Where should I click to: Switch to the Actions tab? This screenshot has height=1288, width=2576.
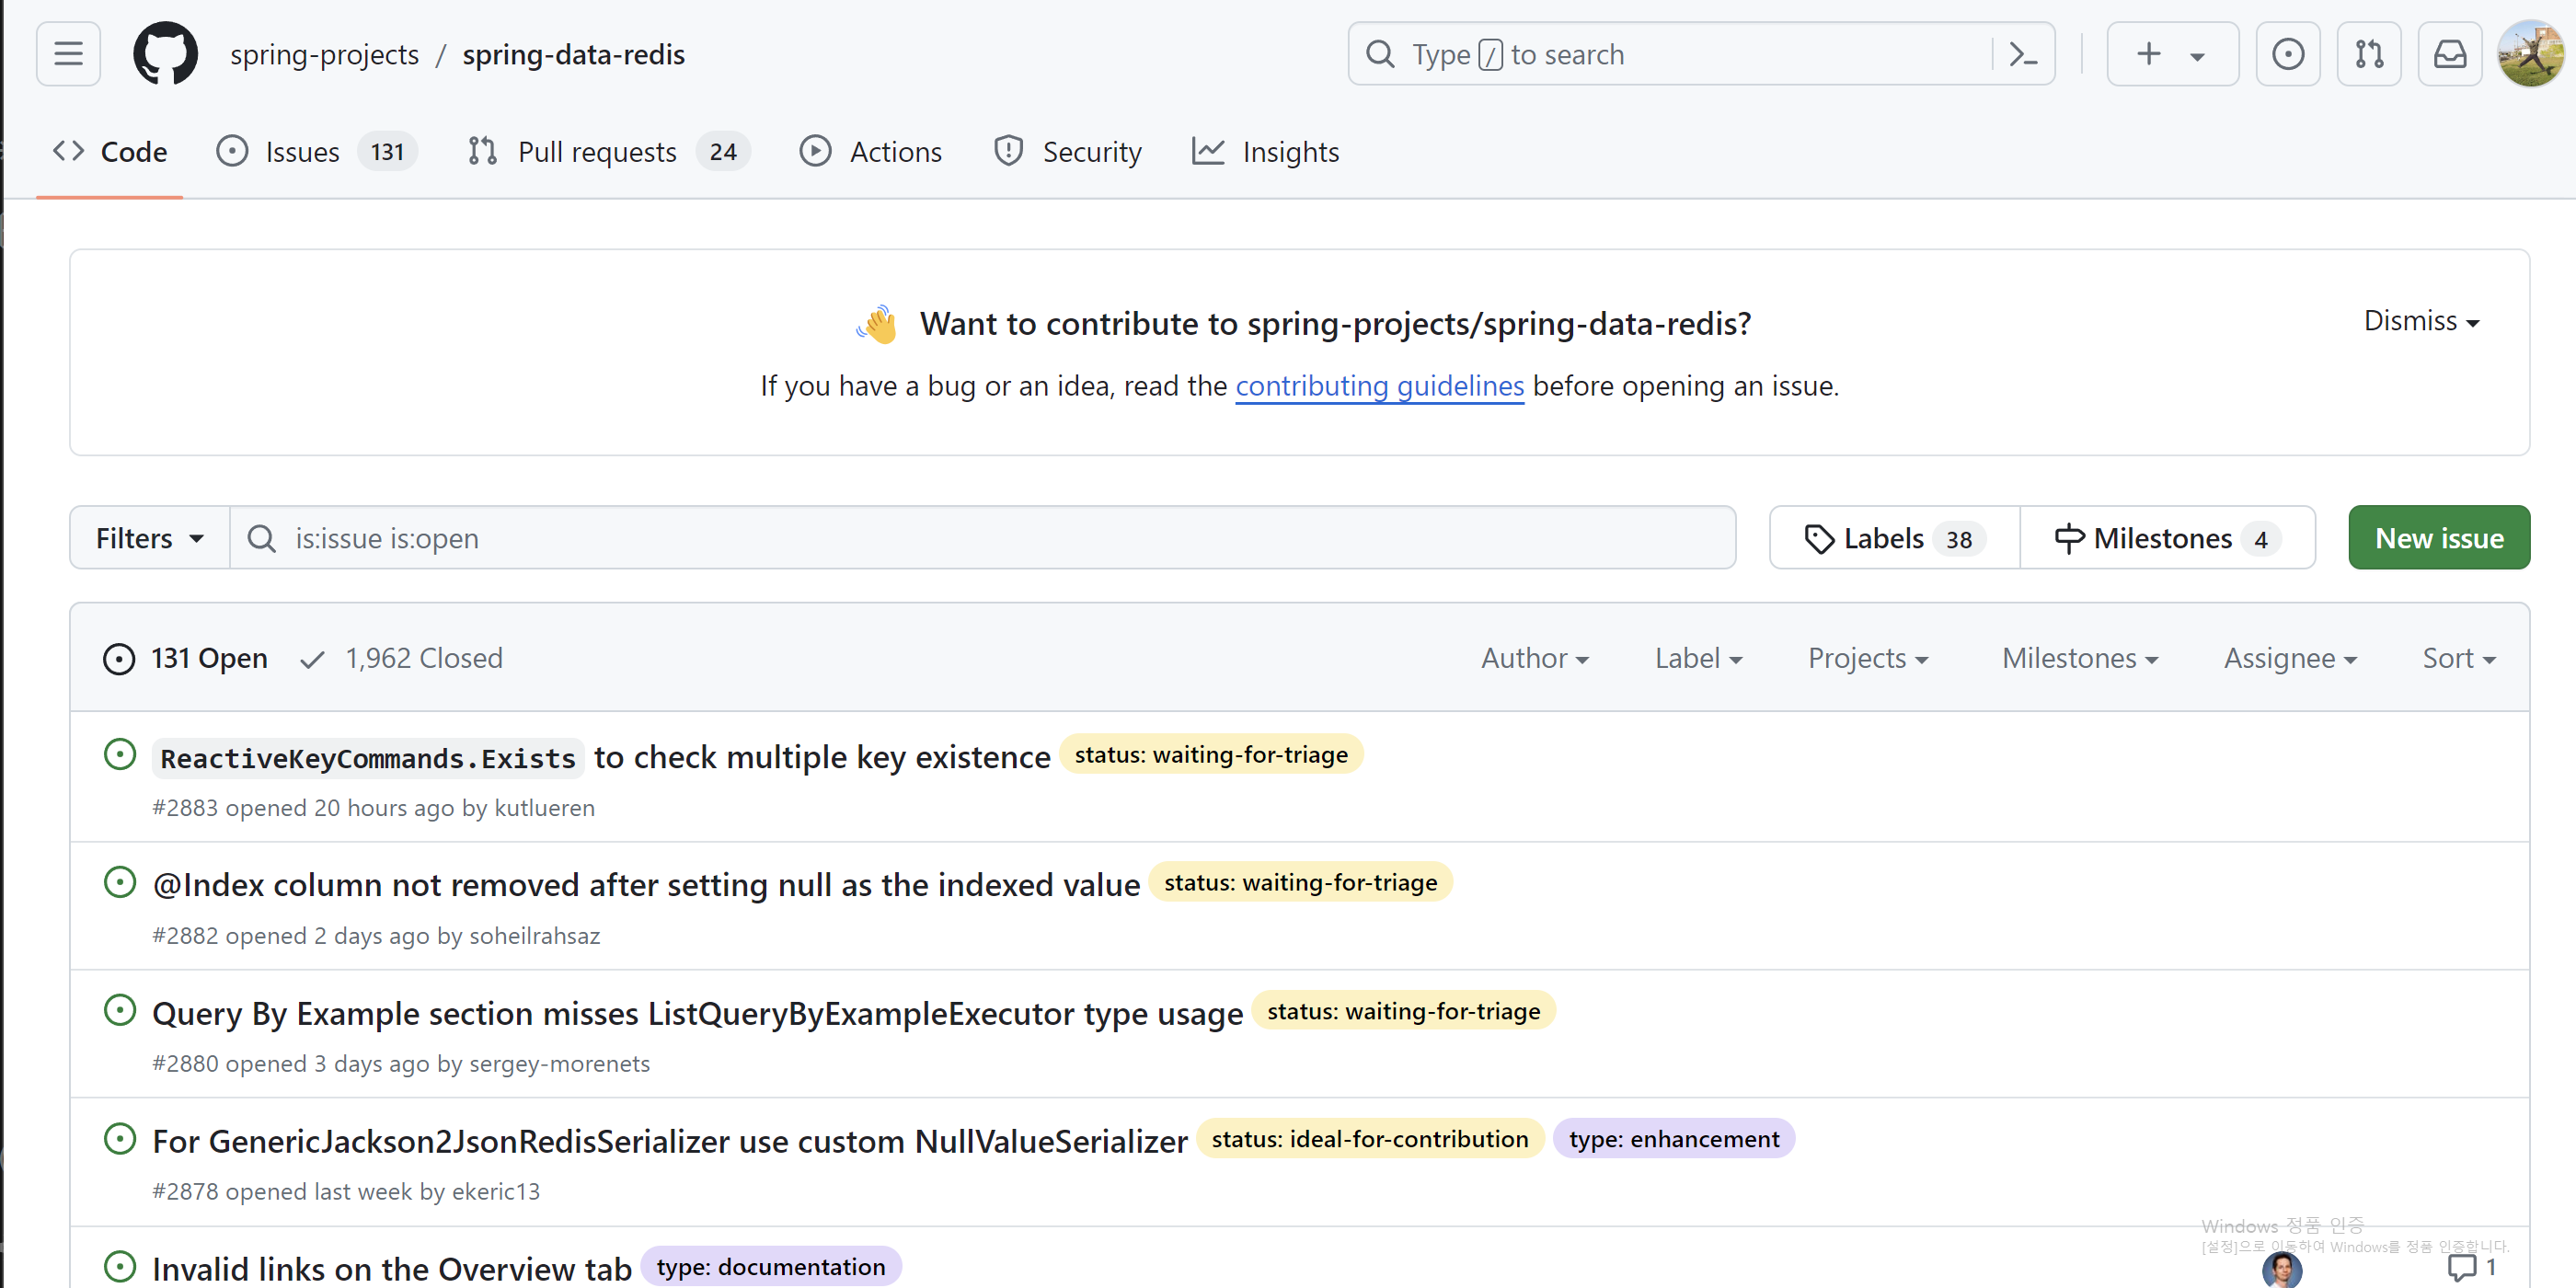(870, 152)
